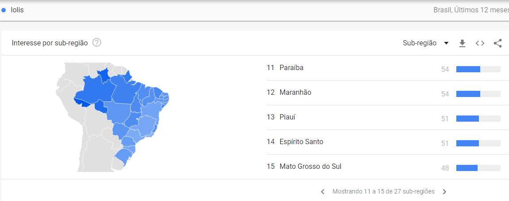Go to previous page of sub-regions
This screenshot has width=509, height=201.
point(323,192)
